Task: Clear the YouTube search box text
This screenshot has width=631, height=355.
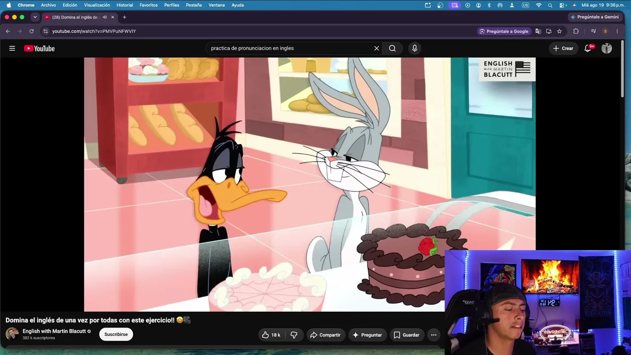Action: [x=377, y=48]
